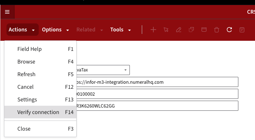
Task: Choose Cancel F12 menu entry
Action: click(x=41, y=87)
